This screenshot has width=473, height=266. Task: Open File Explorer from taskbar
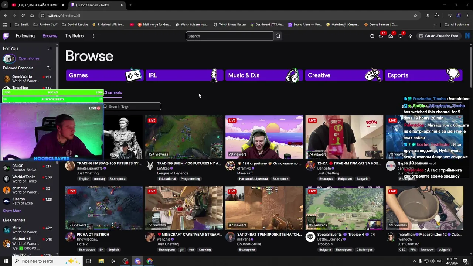(101, 261)
